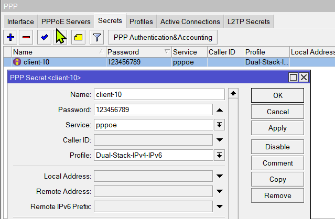This screenshot has width=335, height=219.
Task: Open the Service dropdown list
Action: 219,125
